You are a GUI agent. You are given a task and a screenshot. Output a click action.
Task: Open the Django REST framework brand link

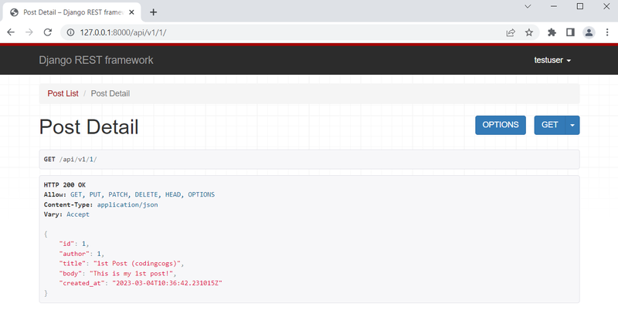[96, 60]
